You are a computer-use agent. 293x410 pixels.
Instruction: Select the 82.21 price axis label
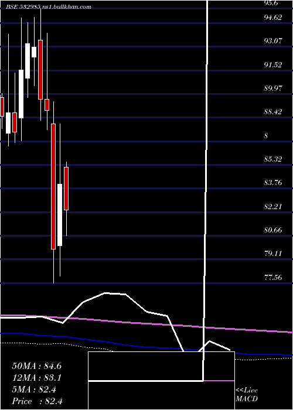(273, 206)
